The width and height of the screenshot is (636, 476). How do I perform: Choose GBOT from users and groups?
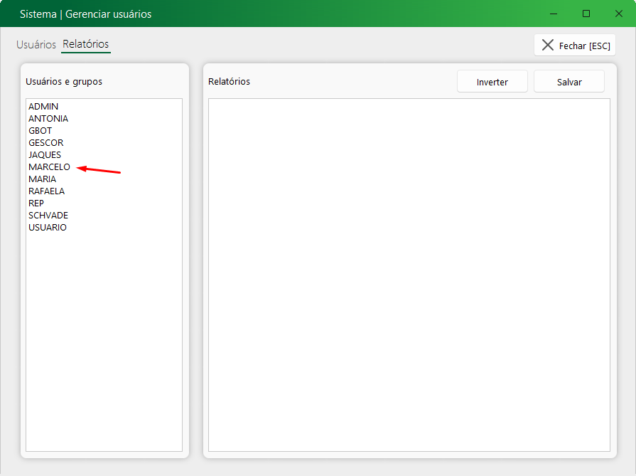tap(40, 131)
